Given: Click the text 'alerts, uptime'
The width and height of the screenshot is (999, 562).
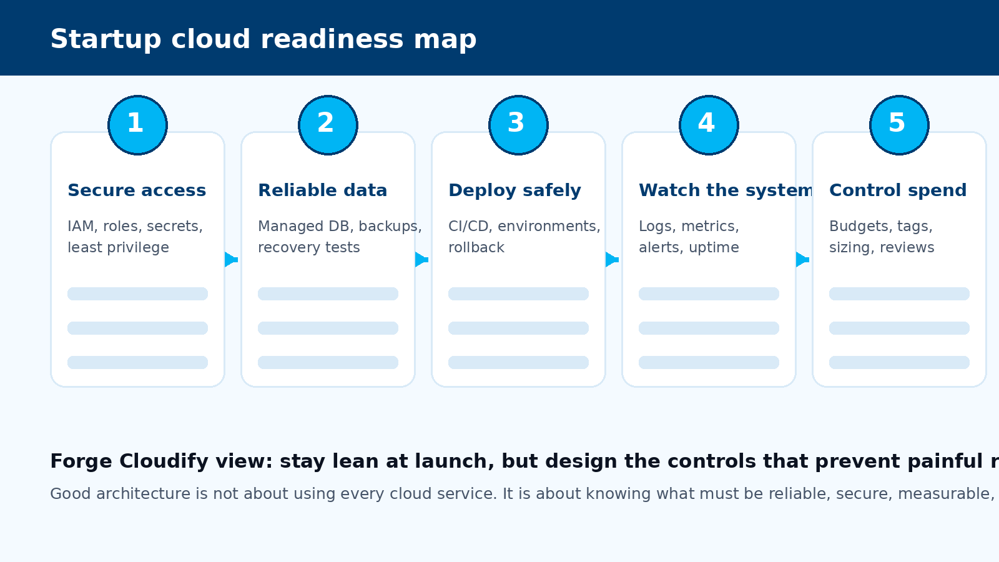Looking at the screenshot, I should coord(689,247).
